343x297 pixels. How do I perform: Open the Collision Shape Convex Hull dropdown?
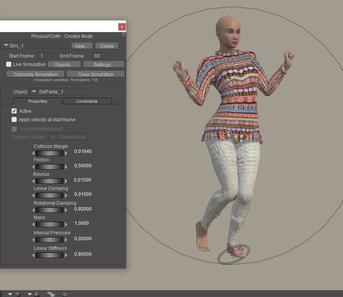[68, 137]
